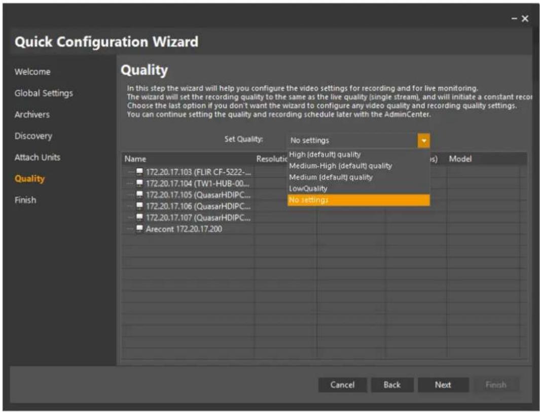
Task: Click the device icon beside 172.20.17.104
Action: [139, 183]
